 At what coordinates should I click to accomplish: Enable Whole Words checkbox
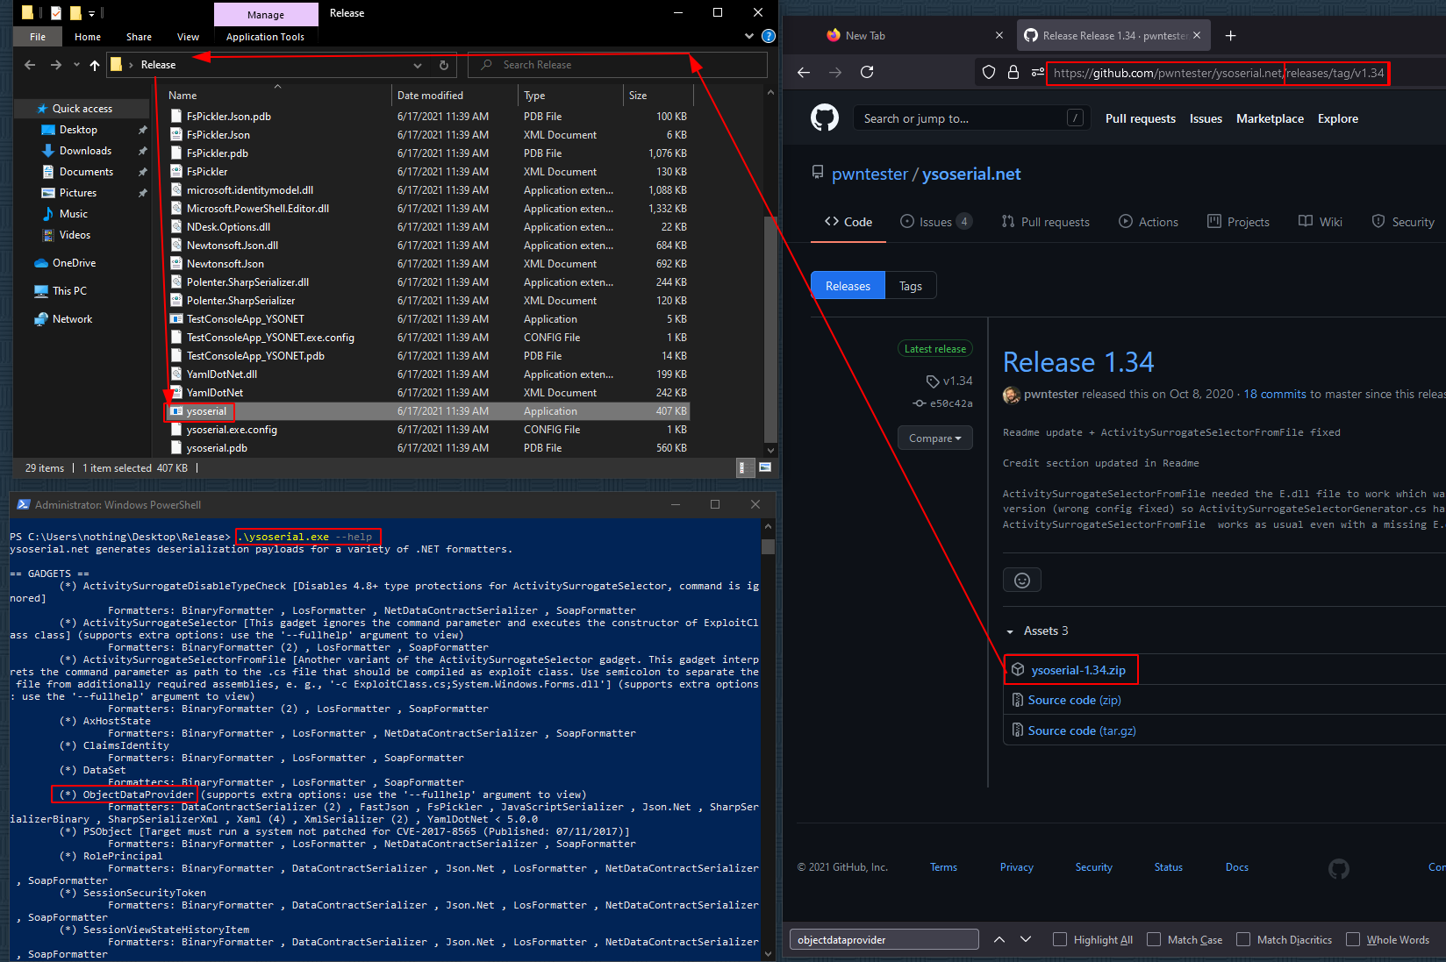(x=1353, y=939)
